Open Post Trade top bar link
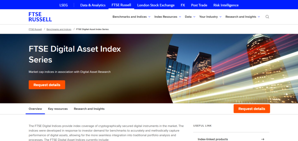The height and width of the screenshot is (141, 298). [x=199, y=5]
